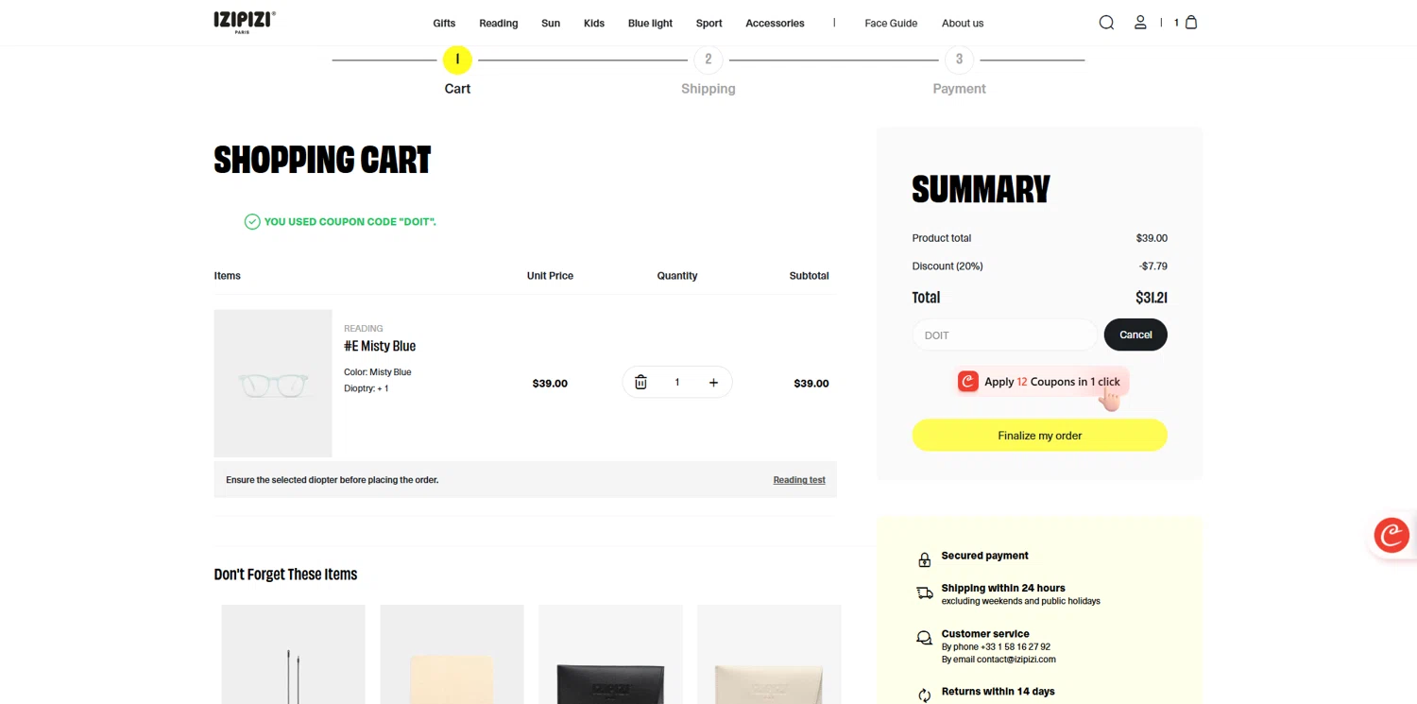The image size is (1417, 704).
Task: Cancel the applied DOIT coupon
Action: 1135,335
